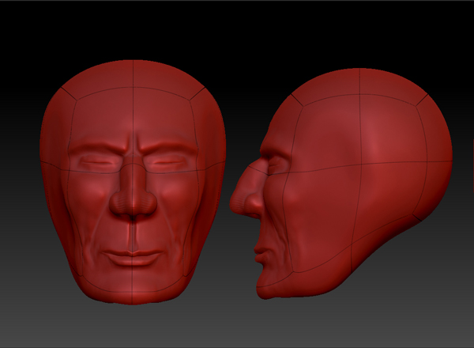
Task: Click the side-profile red head model
Action: coord(340,183)
